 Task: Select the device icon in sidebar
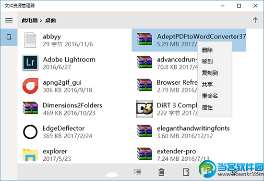pos(9,37)
